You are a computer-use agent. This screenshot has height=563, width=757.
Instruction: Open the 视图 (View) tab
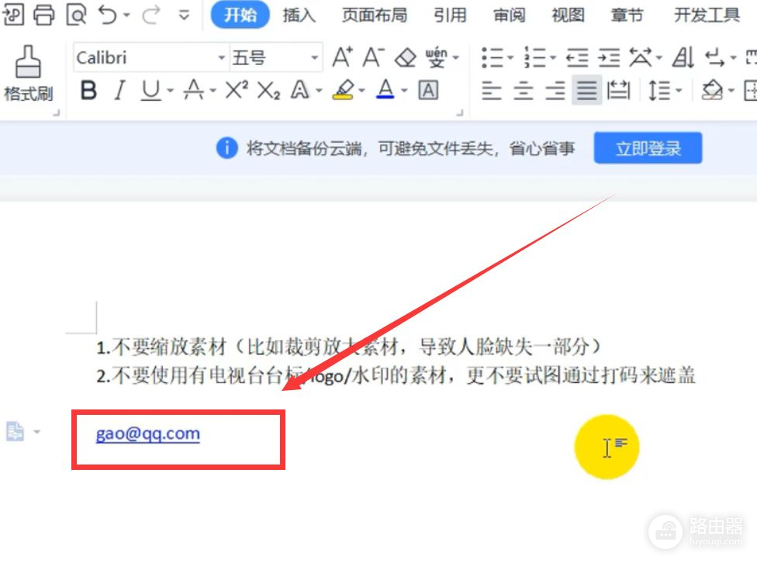pos(568,15)
